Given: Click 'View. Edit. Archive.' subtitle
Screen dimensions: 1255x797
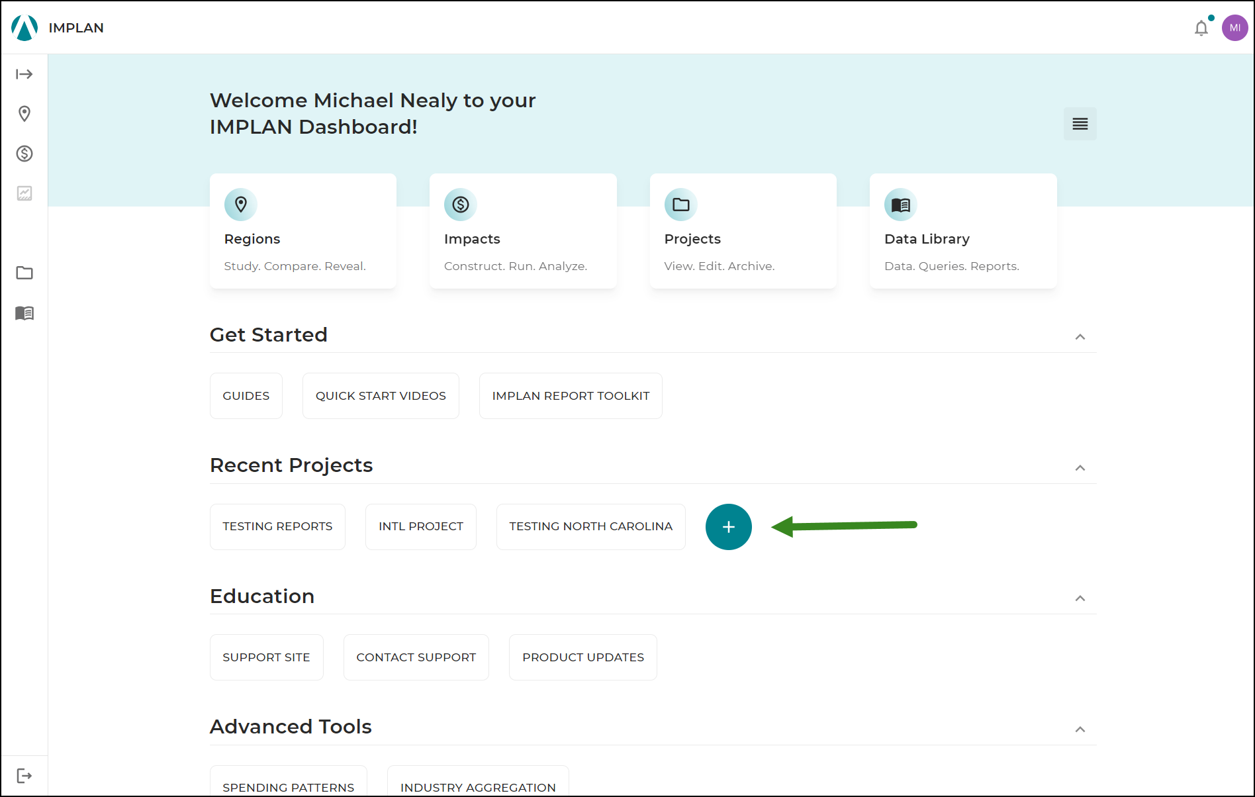Looking at the screenshot, I should (720, 266).
